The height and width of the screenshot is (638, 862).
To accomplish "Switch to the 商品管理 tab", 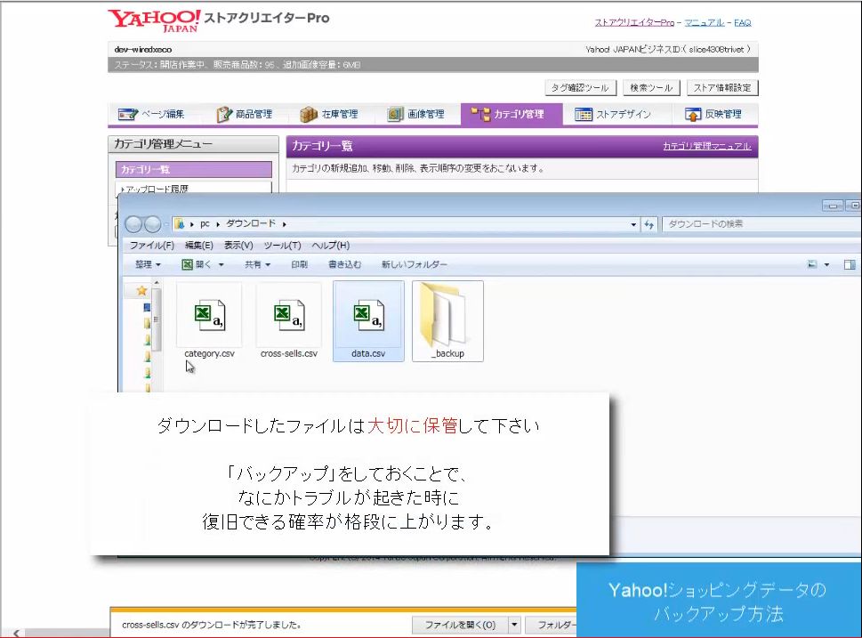I will [244, 115].
